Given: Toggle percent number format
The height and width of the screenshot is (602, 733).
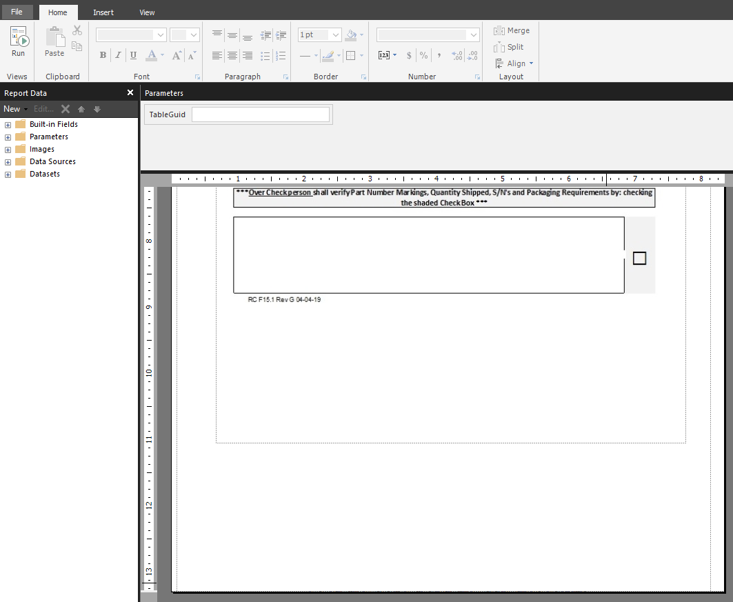Looking at the screenshot, I should tap(423, 56).
